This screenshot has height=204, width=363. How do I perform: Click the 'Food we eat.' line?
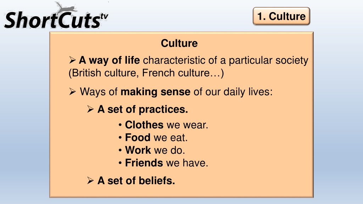tap(156, 138)
